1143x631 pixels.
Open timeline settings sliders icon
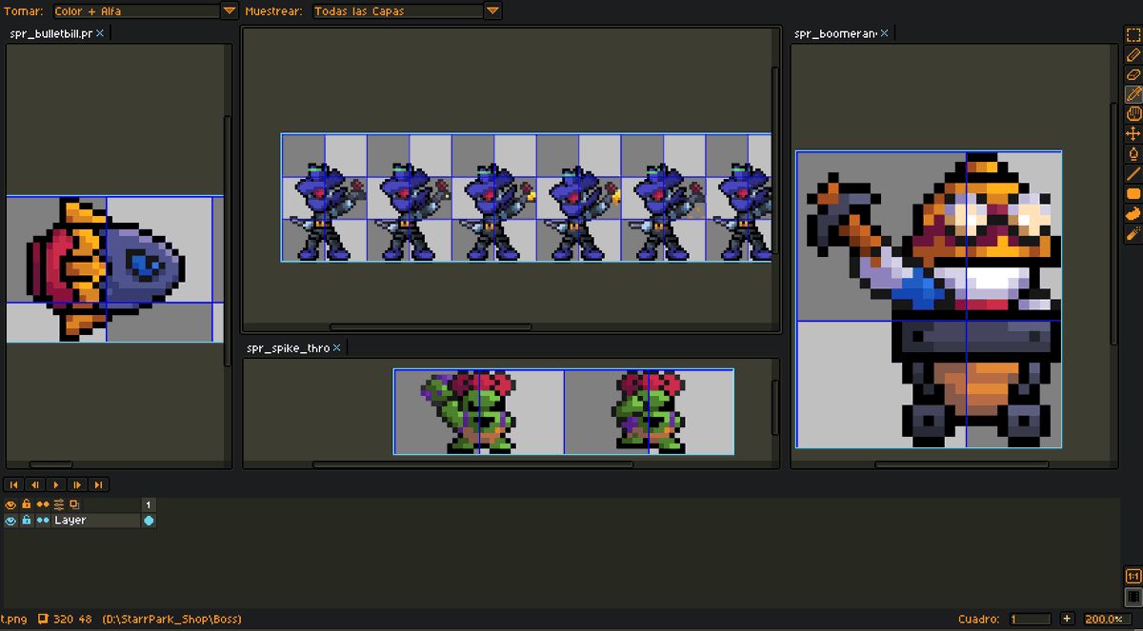58,504
